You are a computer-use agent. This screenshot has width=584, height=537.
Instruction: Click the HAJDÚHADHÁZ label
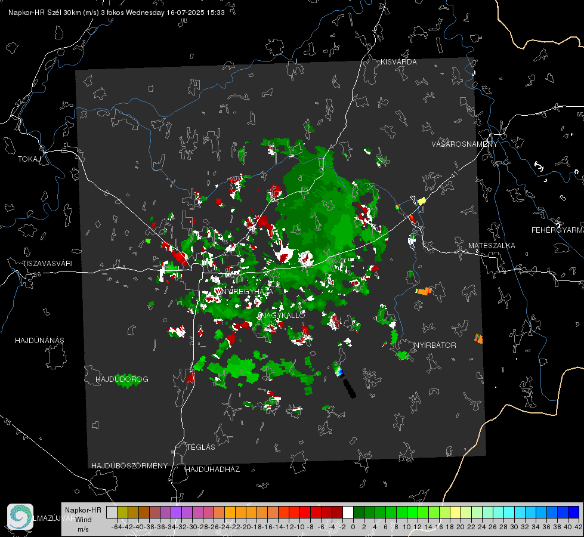pos(213,469)
